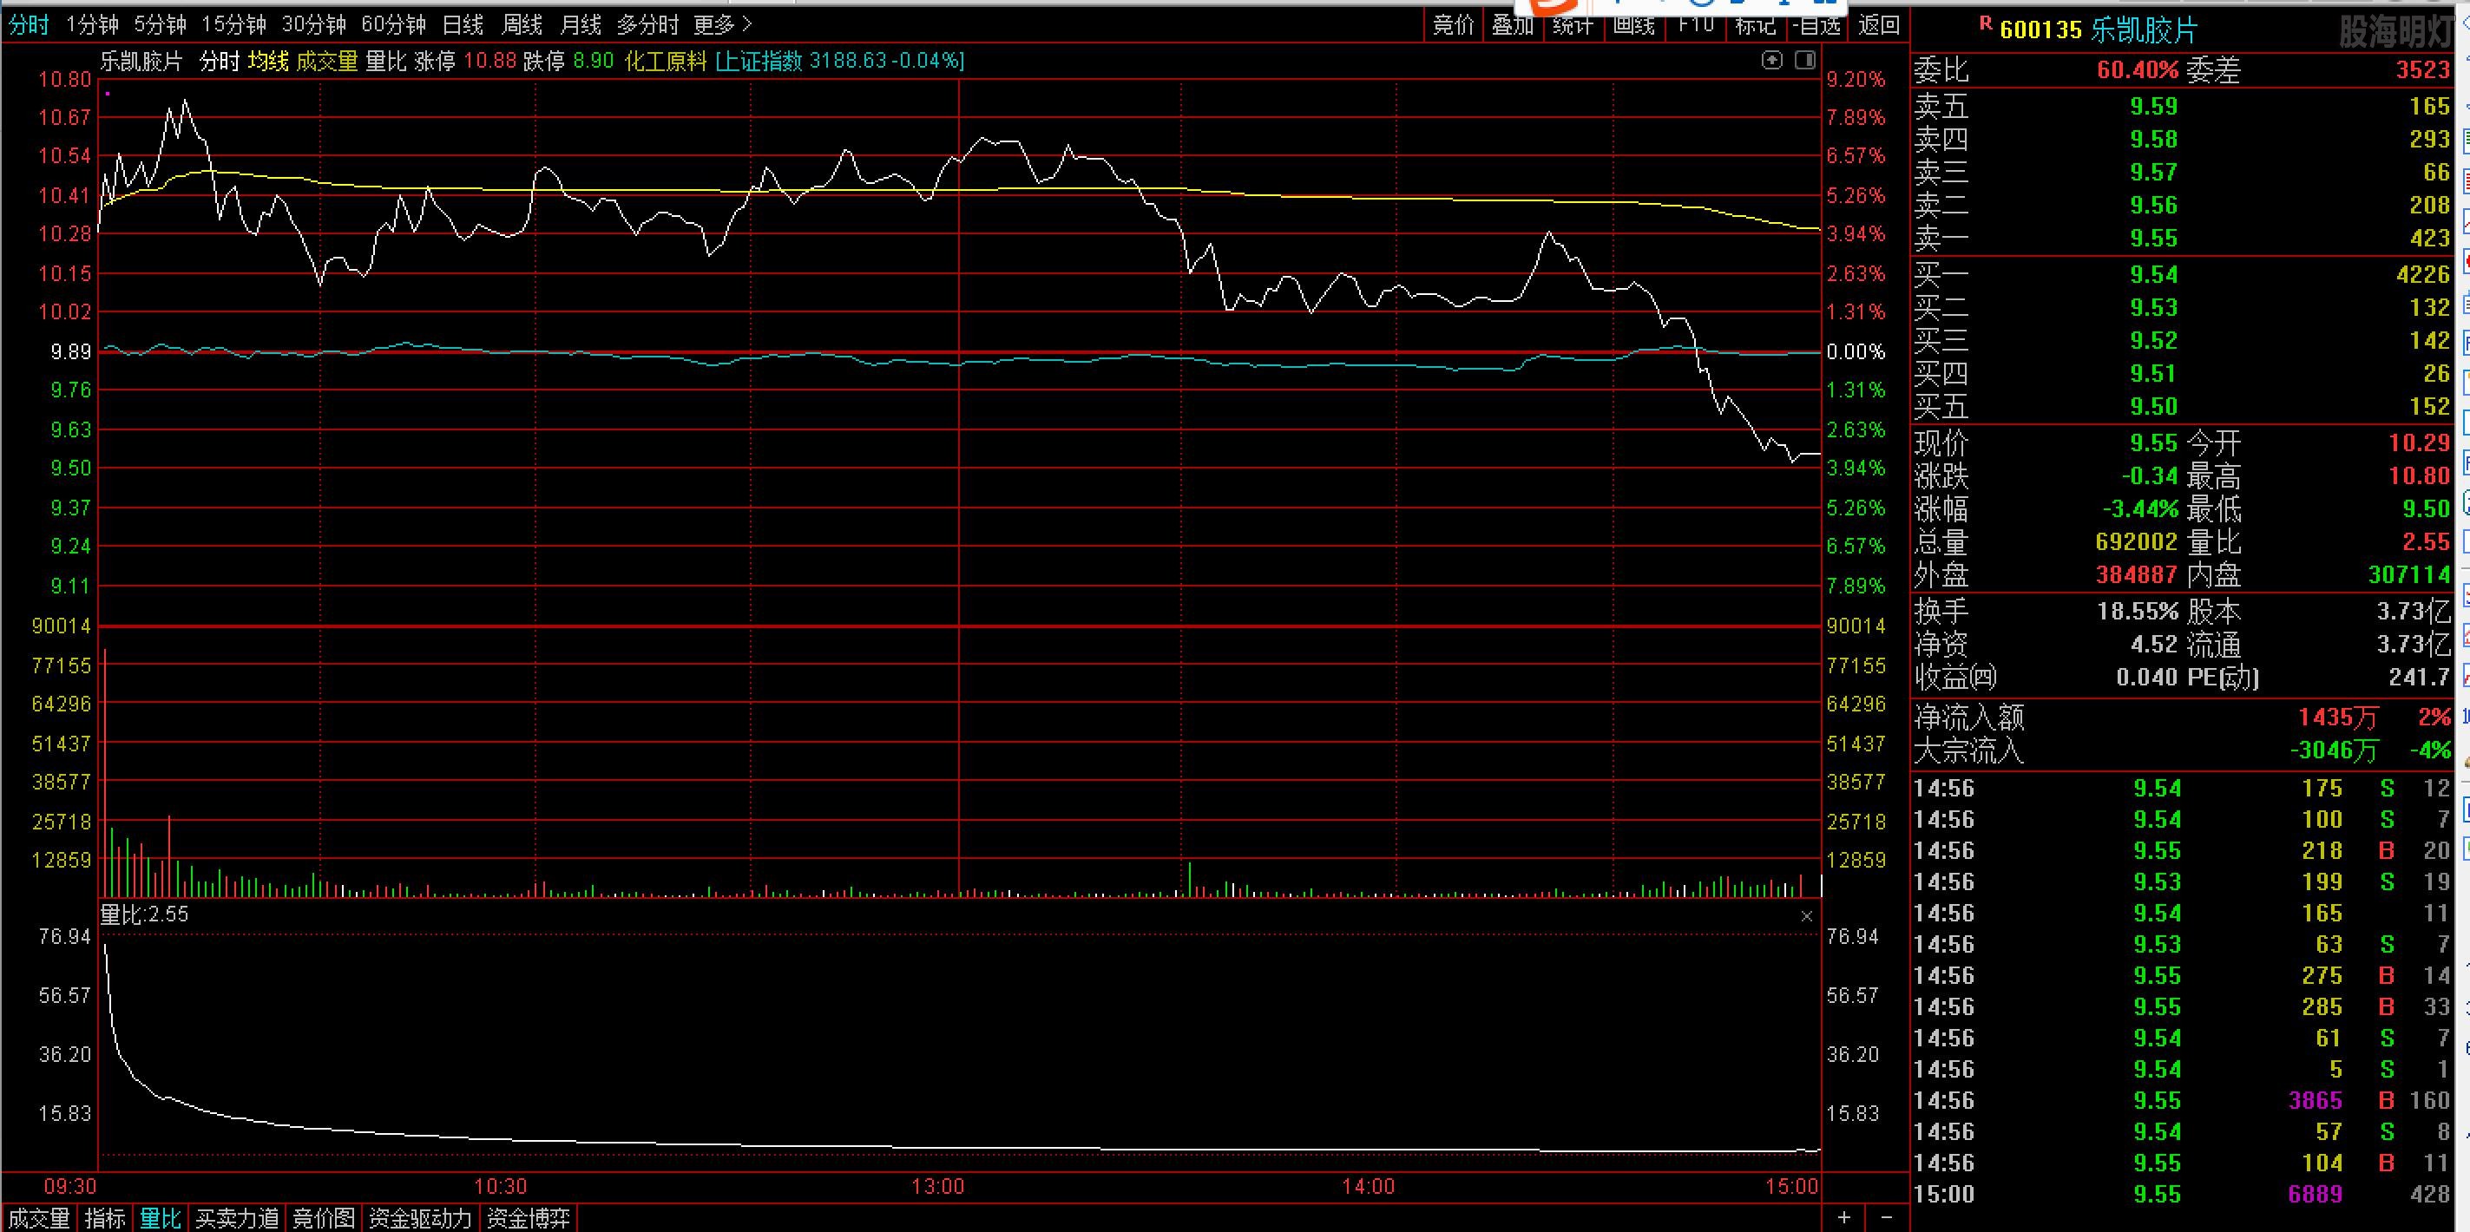The height and width of the screenshot is (1232, 2470).
Task: Expand the 更多 more periods menu
Action: tap(723, 25)
